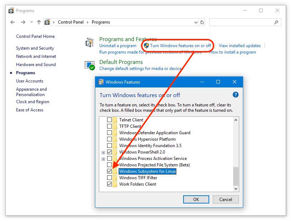
Task: Expand the first address bar chevron
Action: click(54, 22)
